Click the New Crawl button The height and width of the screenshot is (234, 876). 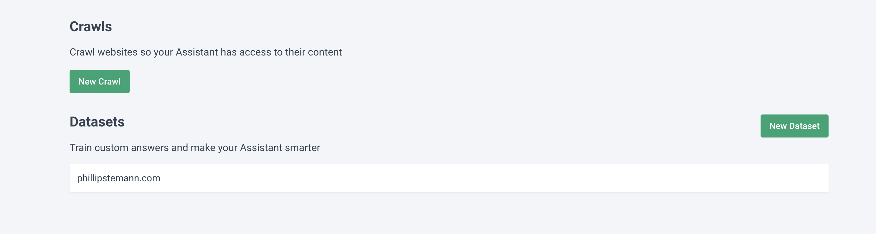(x=99, y=81)
